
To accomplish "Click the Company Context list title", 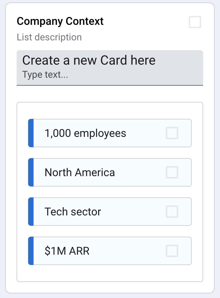I will click(60, 21).
